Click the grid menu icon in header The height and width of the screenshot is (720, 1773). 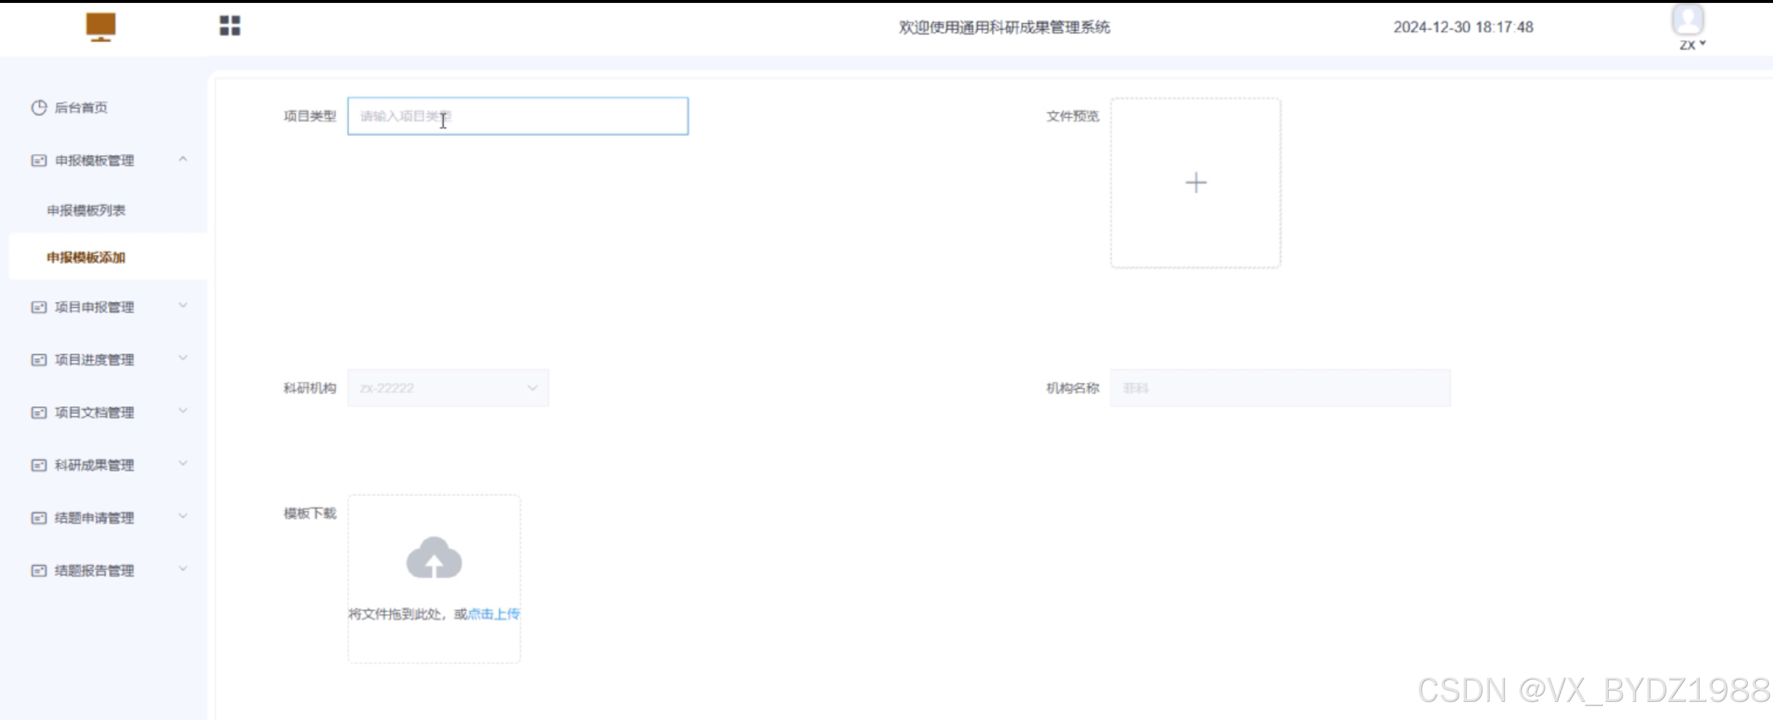coord(229,26)
